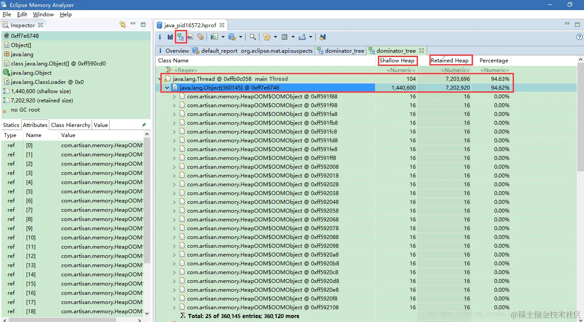The image size is (584, 322).
Task: Sort by the Percentage column header
Action: pyautogui.click(x=494, y=61)
